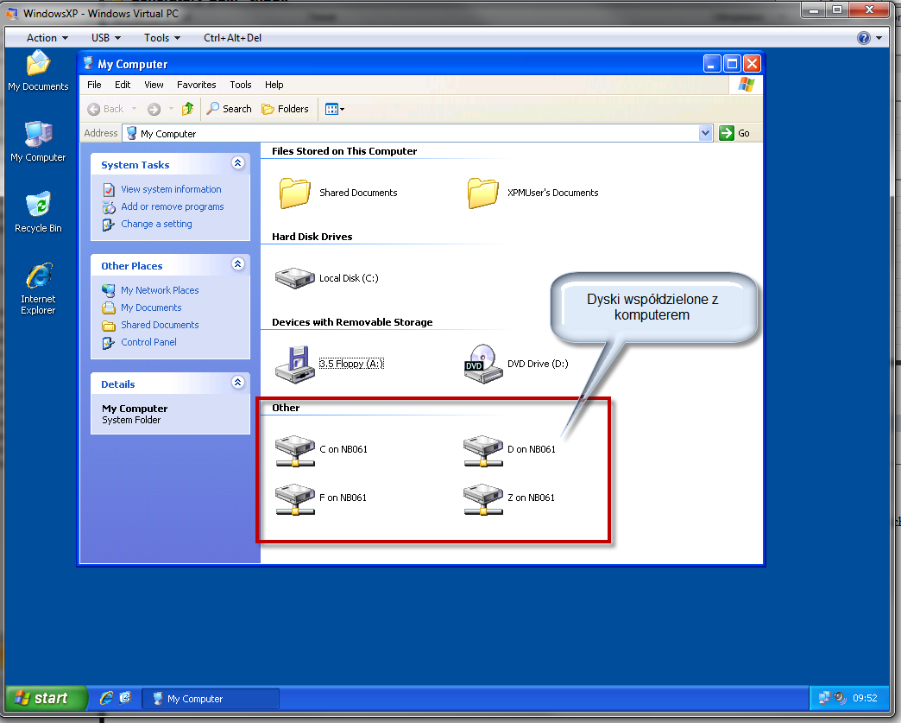Open the D on NB061 network drive icon
901x723 pixels.
pyautogui.click(x=482, y=450)
